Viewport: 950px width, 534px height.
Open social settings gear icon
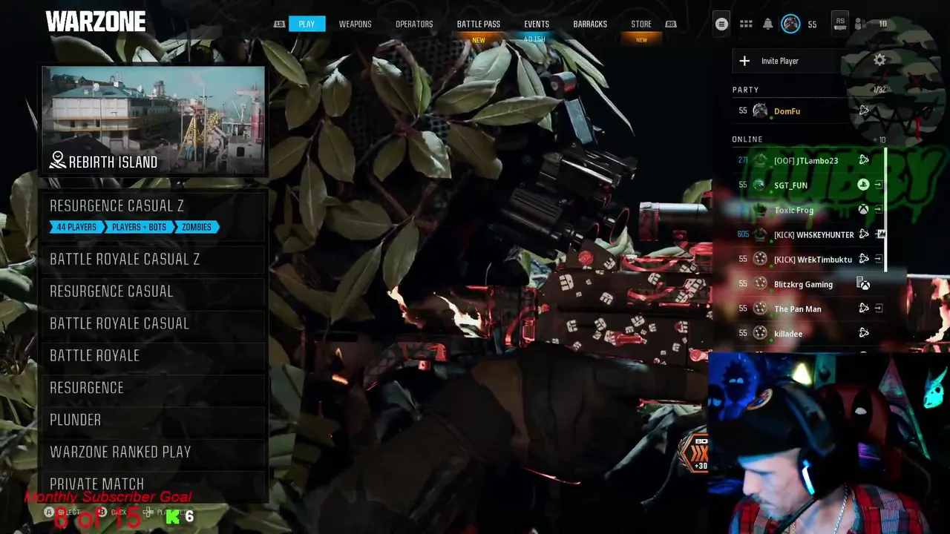pyautogui.click(x=879, y=60)
